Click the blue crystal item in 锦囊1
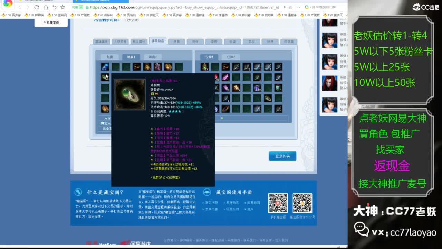Viewport: 442px width, 249px height. [x=105, y=67]
